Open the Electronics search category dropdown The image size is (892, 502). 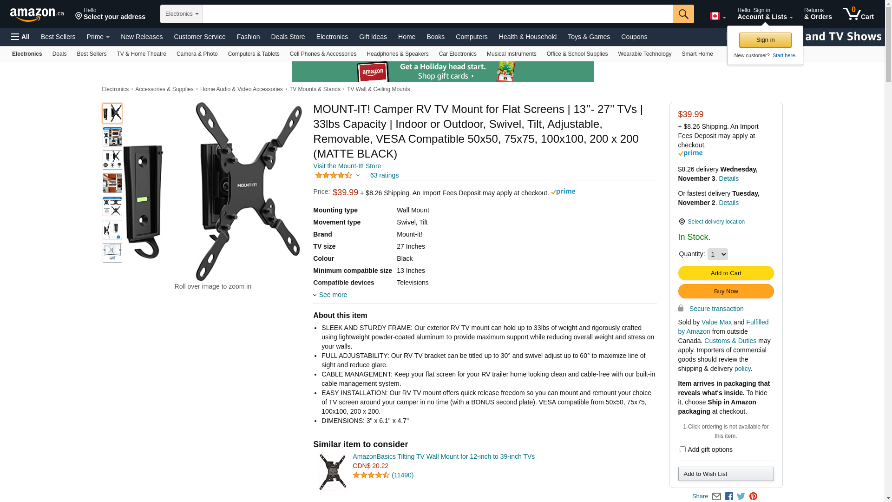(182, 14)
